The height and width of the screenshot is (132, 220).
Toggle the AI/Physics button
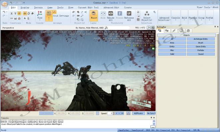138,113
